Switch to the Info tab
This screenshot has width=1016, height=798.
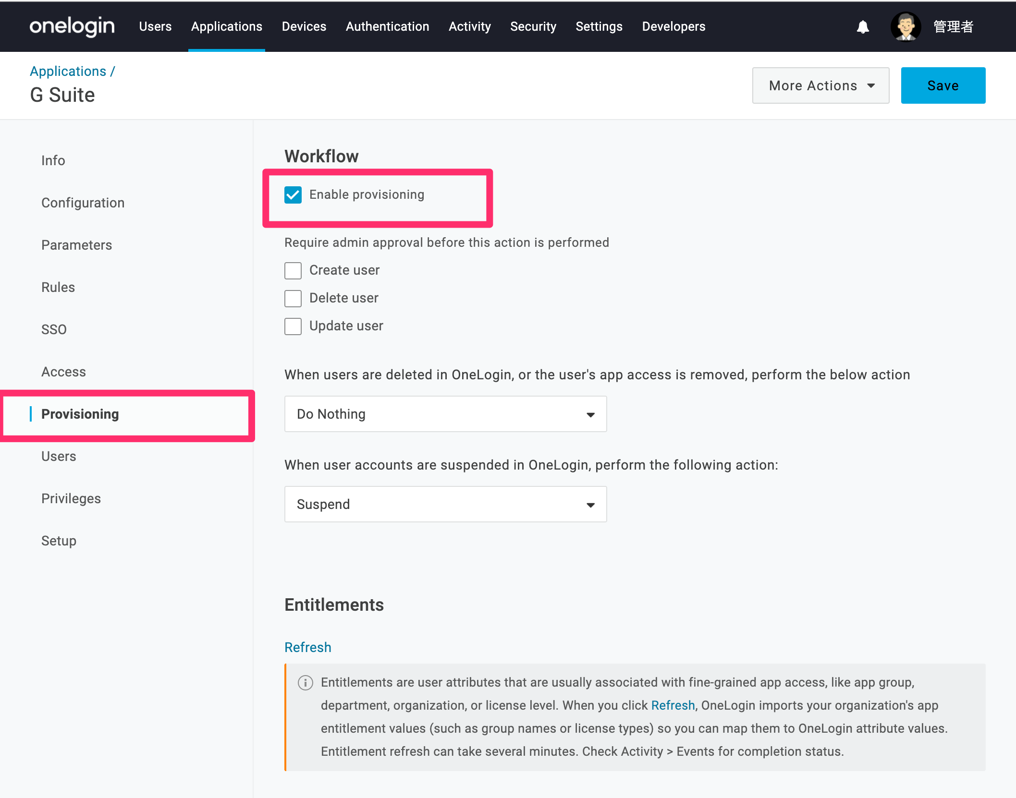point(53,160)
